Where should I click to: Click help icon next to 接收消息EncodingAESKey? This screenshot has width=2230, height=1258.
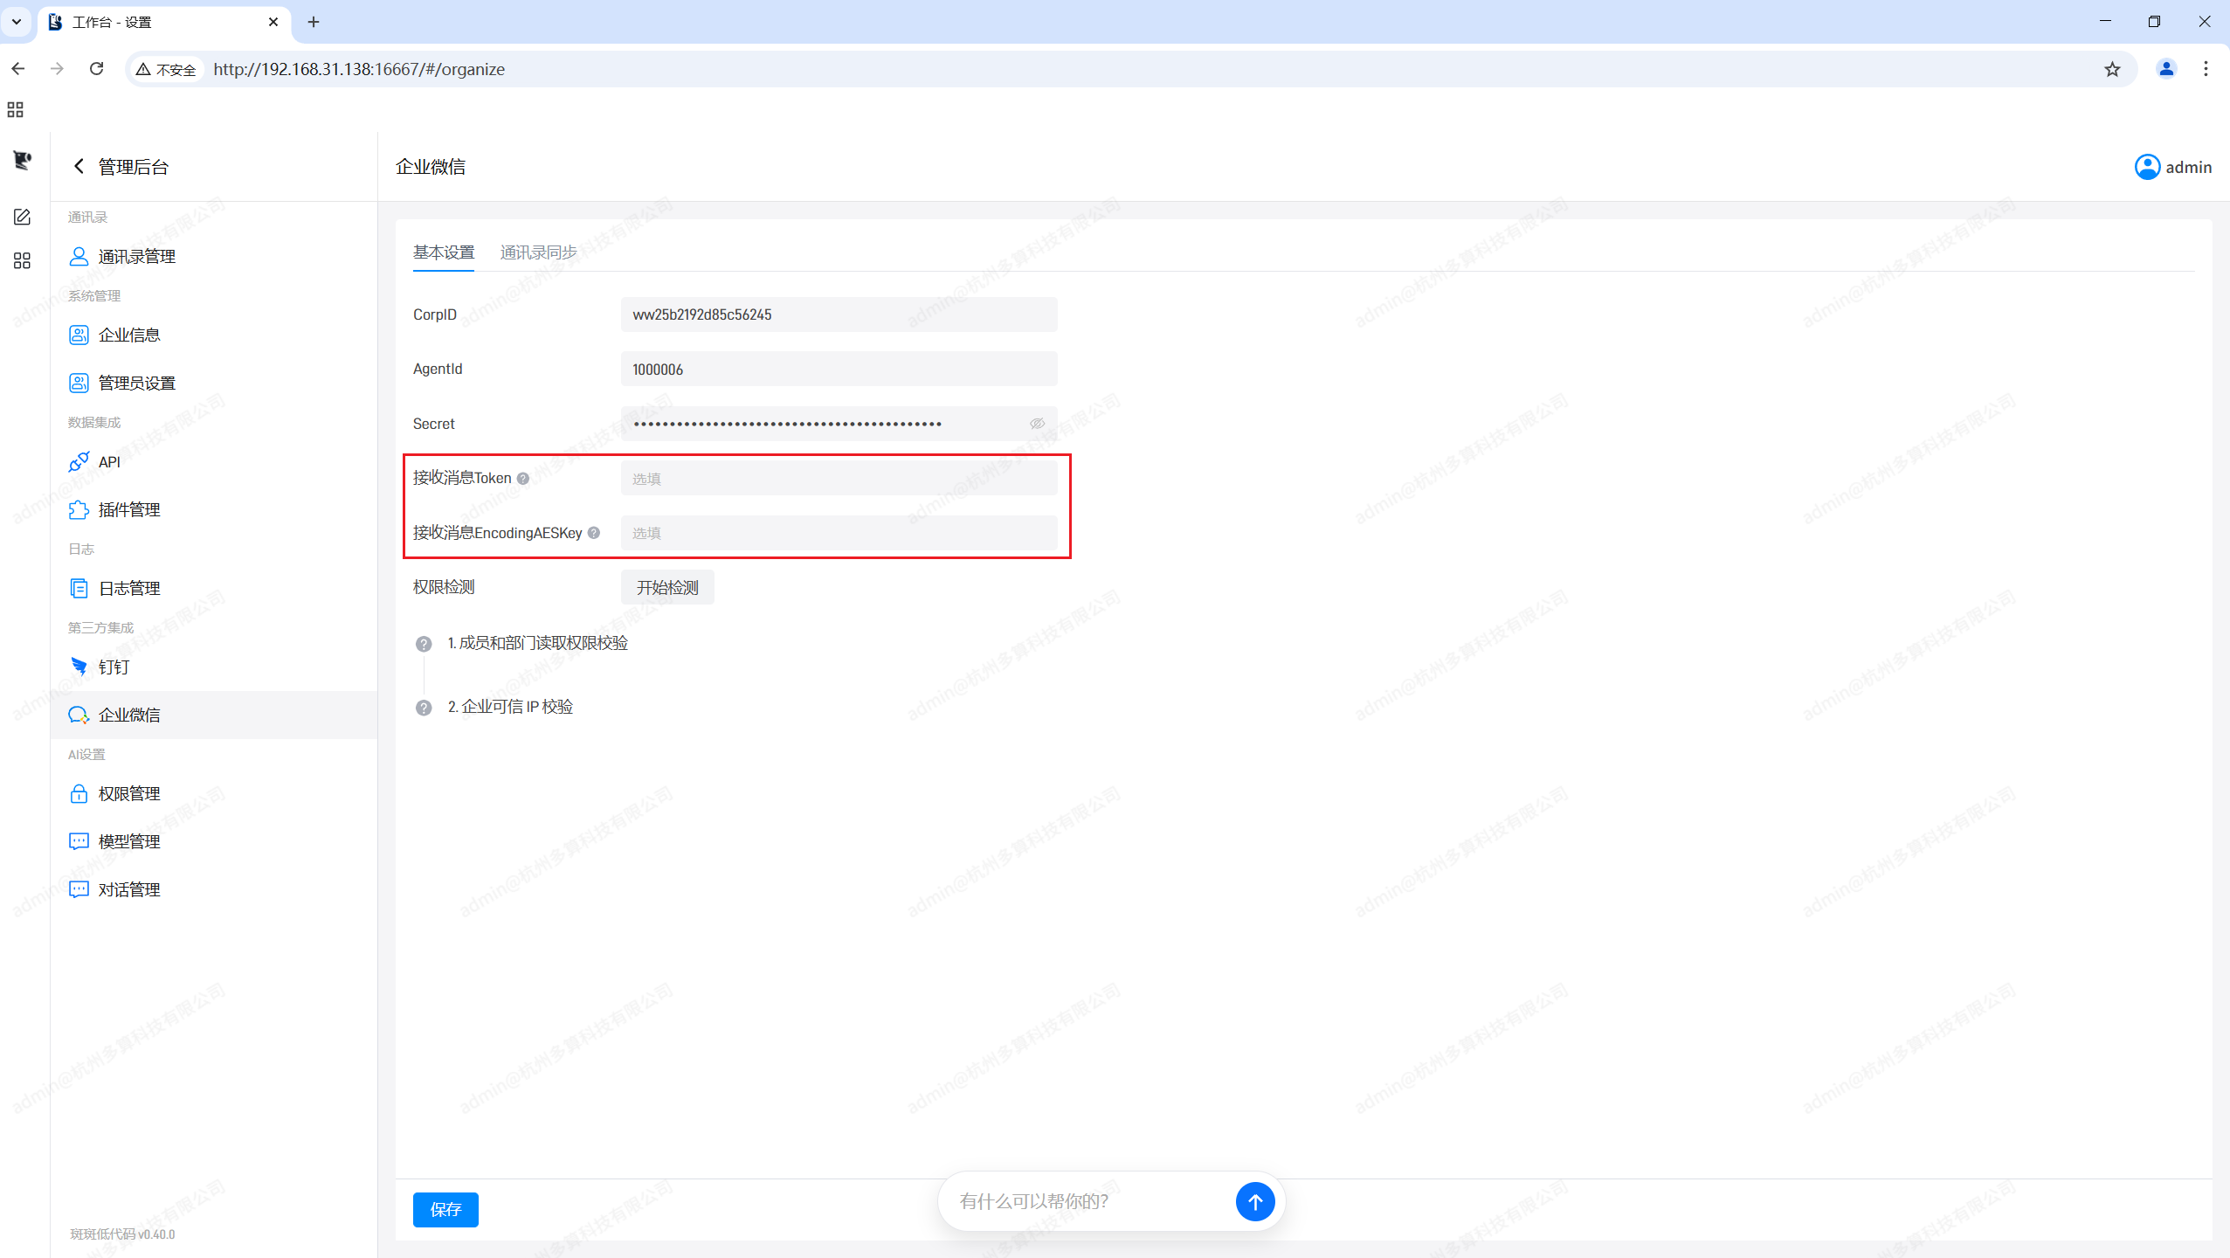(x=594, y=533)
